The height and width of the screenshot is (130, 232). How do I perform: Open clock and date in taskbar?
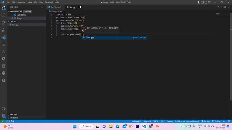pos(220,126)
